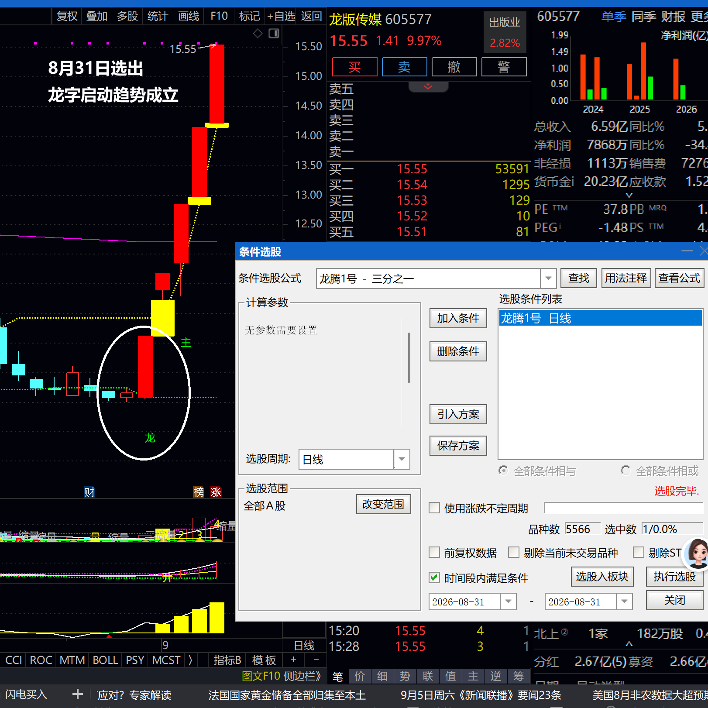
Task: Open the end date picker dropdown
Action: 624,601
